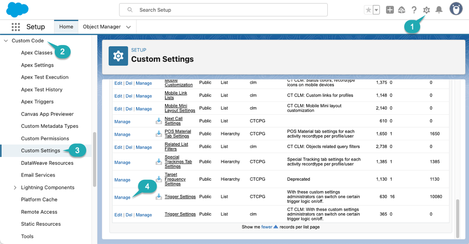This screenshot has width=469, height=244.
Task: Open Platform Cache
Action: 39,200
